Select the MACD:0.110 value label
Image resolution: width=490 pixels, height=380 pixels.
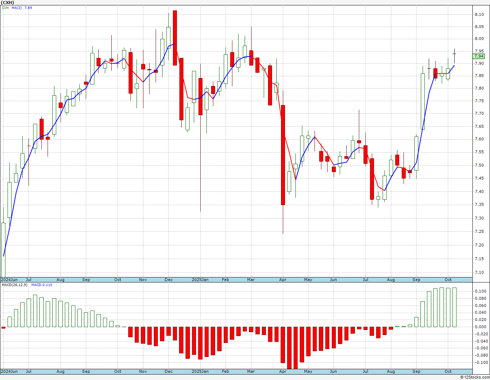(41, 285)
